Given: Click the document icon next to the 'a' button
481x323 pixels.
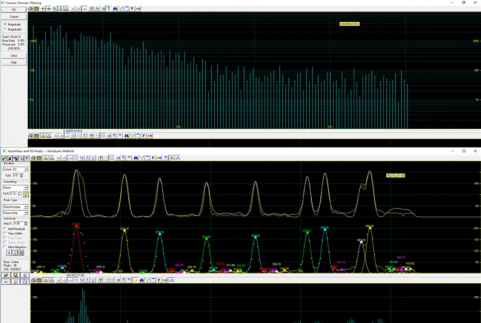Looking at the screenshot, I should pos(21,253).
